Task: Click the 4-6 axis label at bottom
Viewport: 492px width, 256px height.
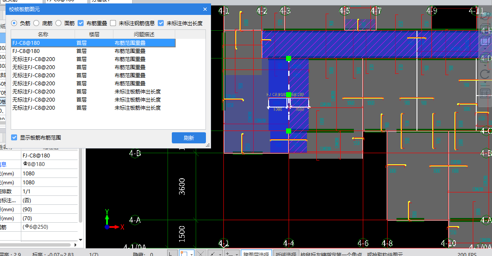Action: 363,243
